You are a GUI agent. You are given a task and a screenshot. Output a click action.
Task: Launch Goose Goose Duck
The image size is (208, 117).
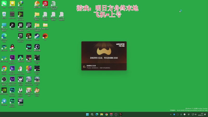coord(21,70)
